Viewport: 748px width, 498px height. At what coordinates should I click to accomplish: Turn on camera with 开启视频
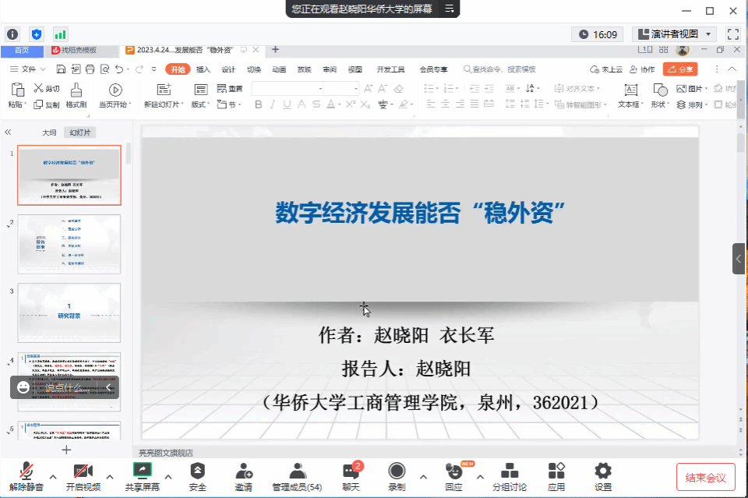click(83, 476)
